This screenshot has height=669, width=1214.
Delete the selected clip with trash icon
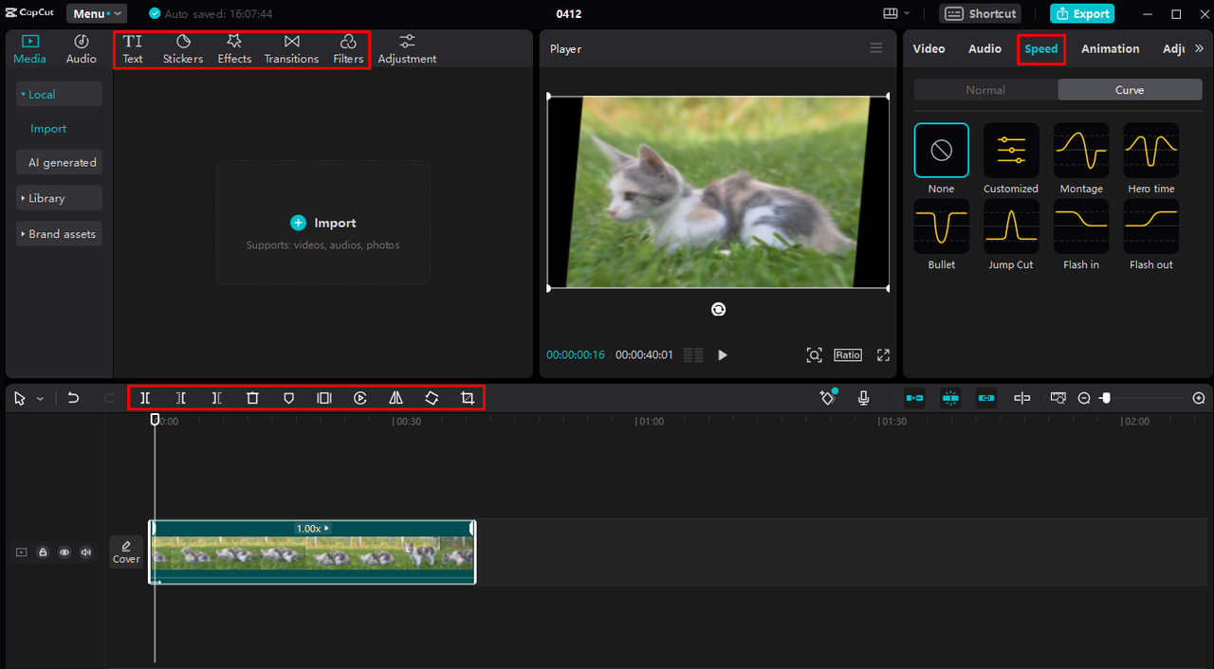252,398
